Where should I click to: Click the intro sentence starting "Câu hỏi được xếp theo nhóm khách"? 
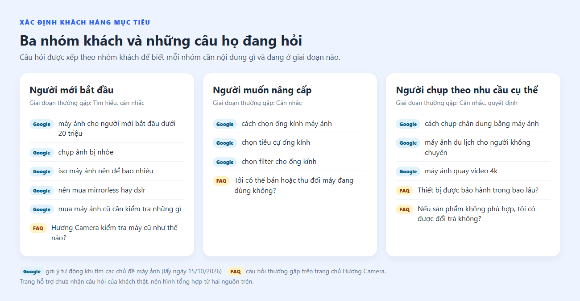(x=180, y=58)
